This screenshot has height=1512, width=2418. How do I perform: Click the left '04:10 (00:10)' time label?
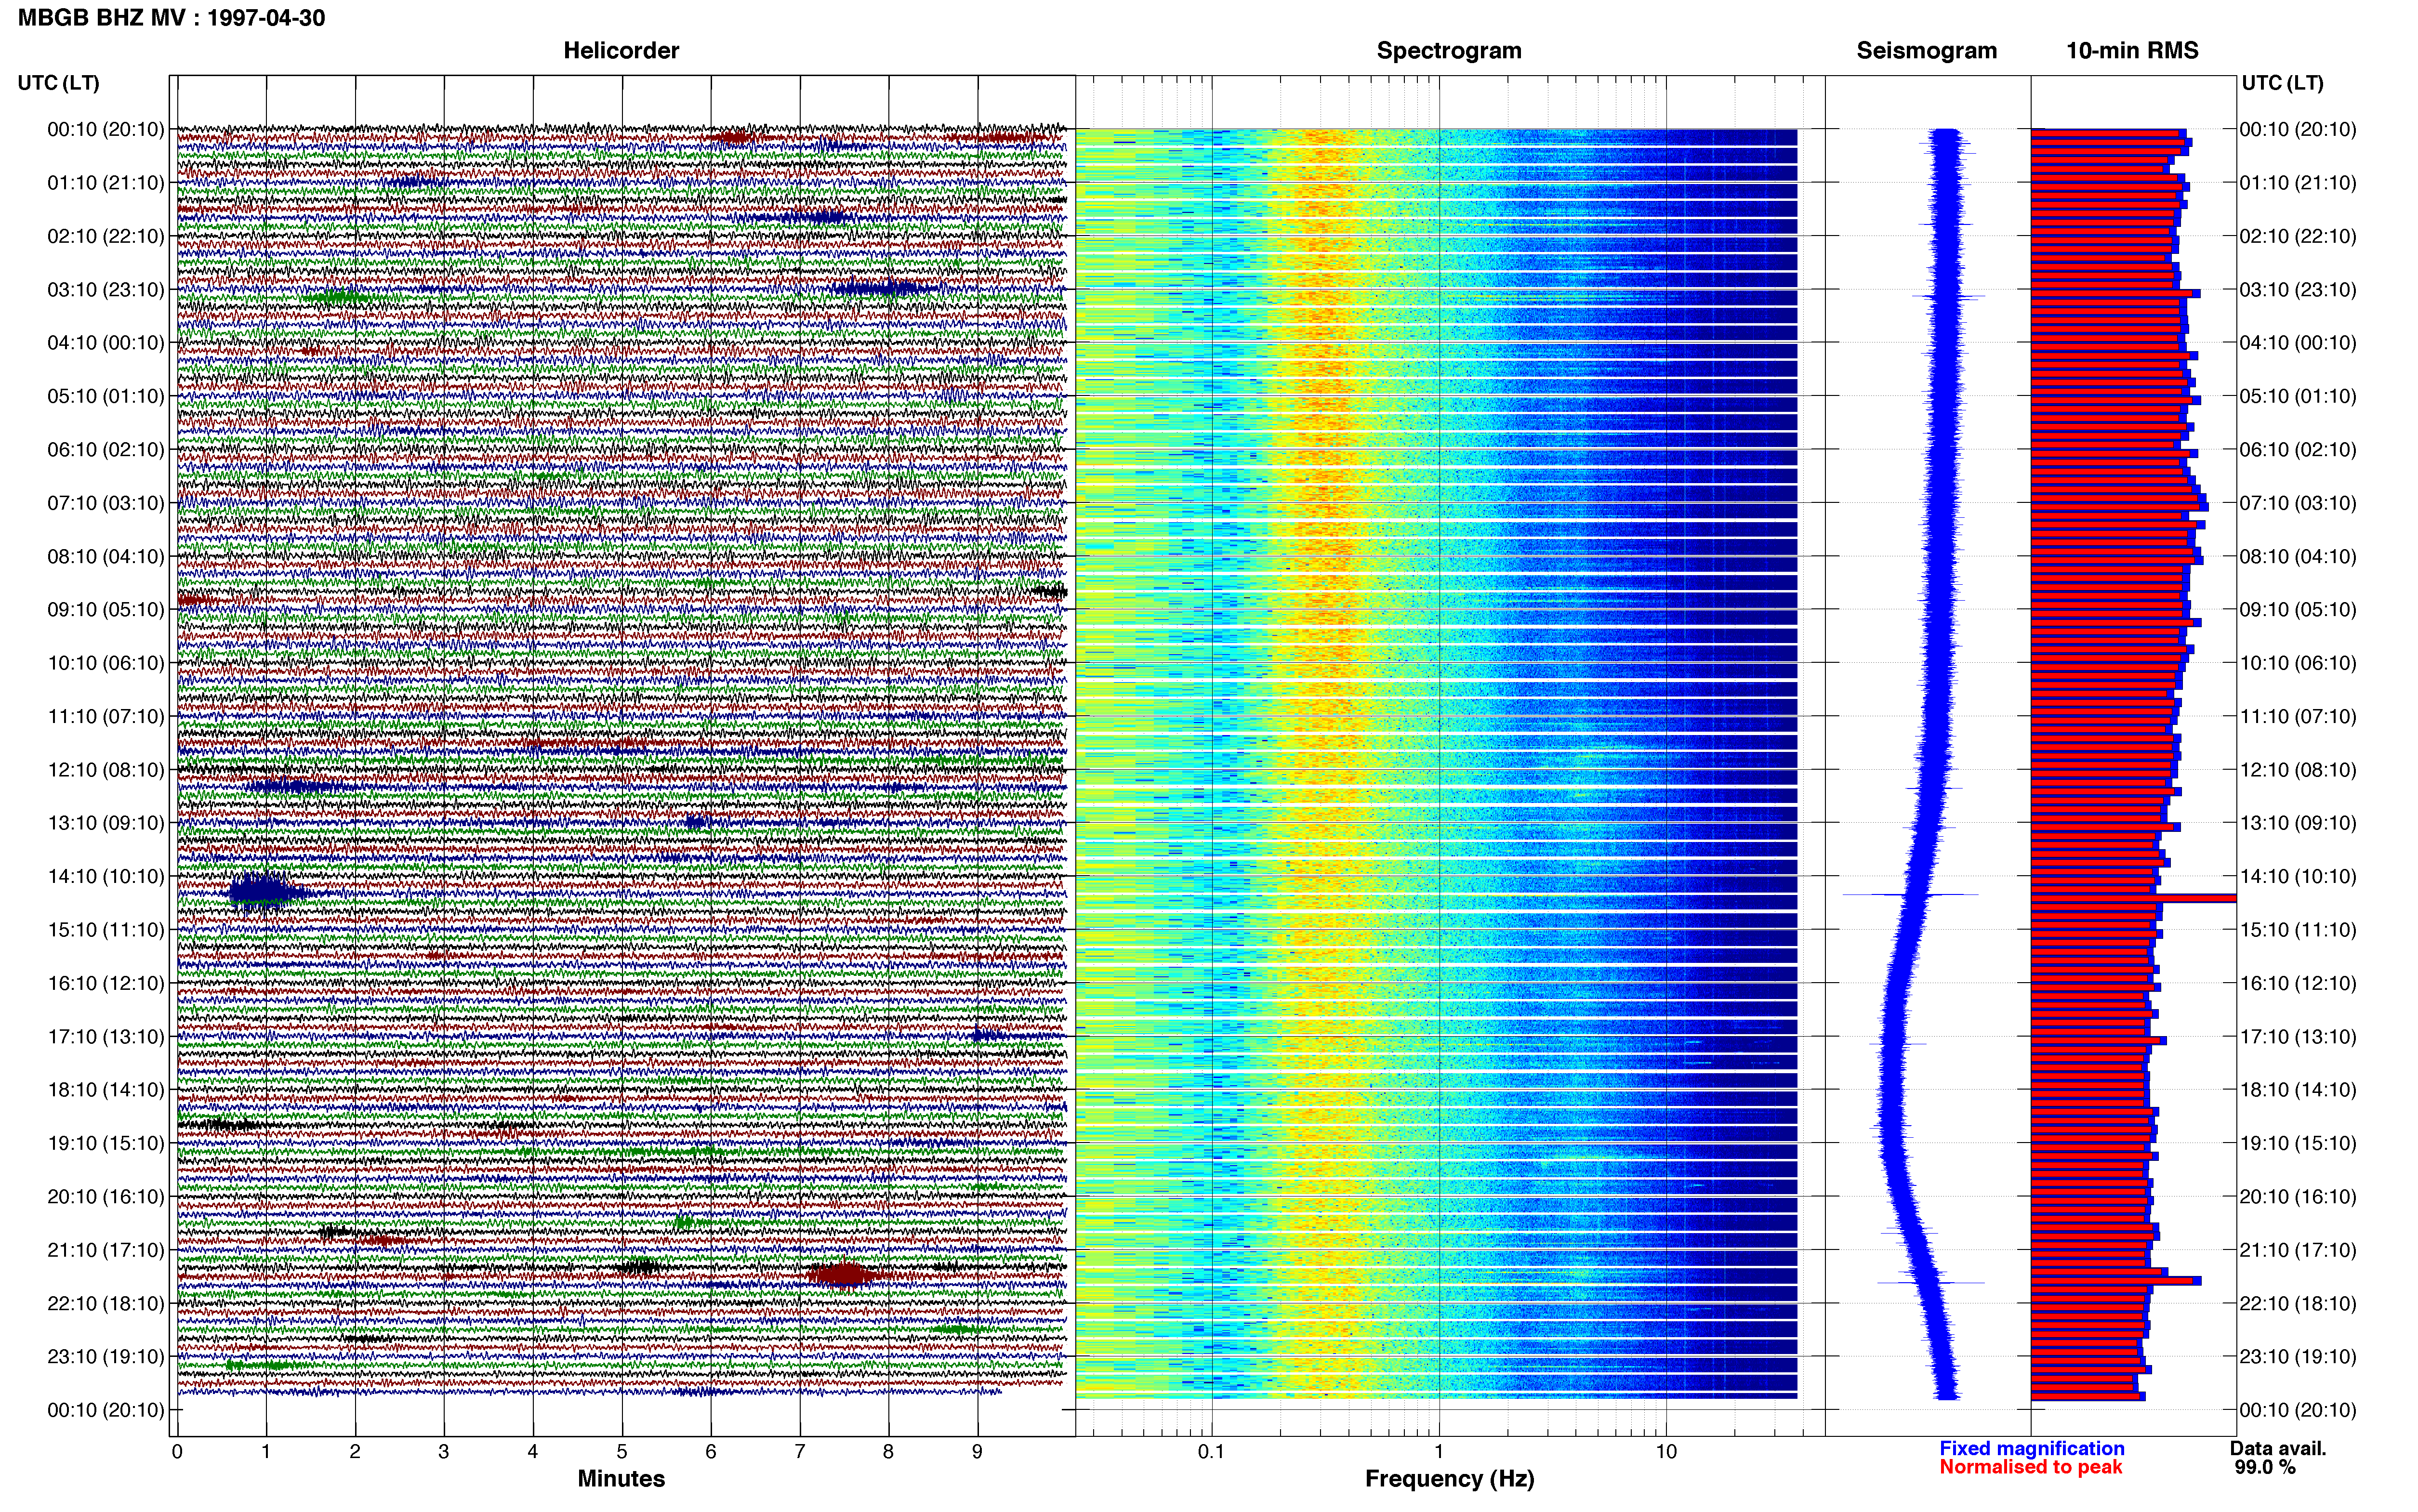(106, 343)
